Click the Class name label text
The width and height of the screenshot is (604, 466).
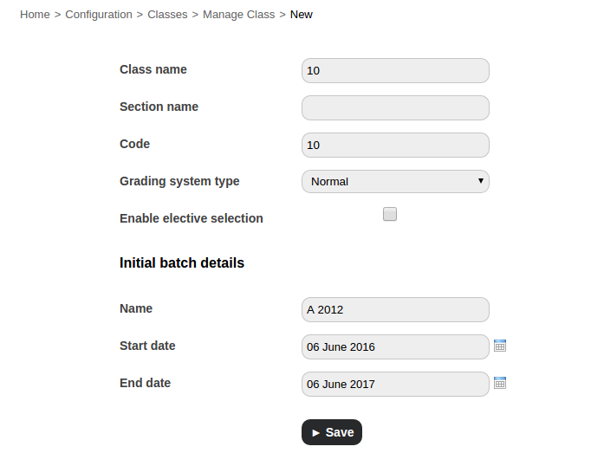pos(153,69)
